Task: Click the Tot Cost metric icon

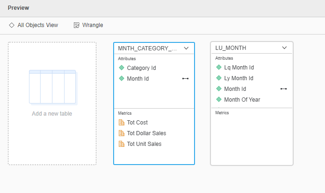Action: coord(122,123)
